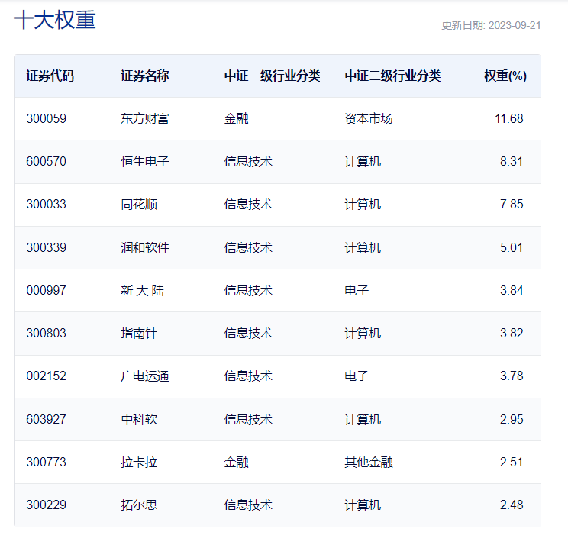Click the 资本市场 industry cell
This screenshot has height=545, width=568.
click(369, 119)
